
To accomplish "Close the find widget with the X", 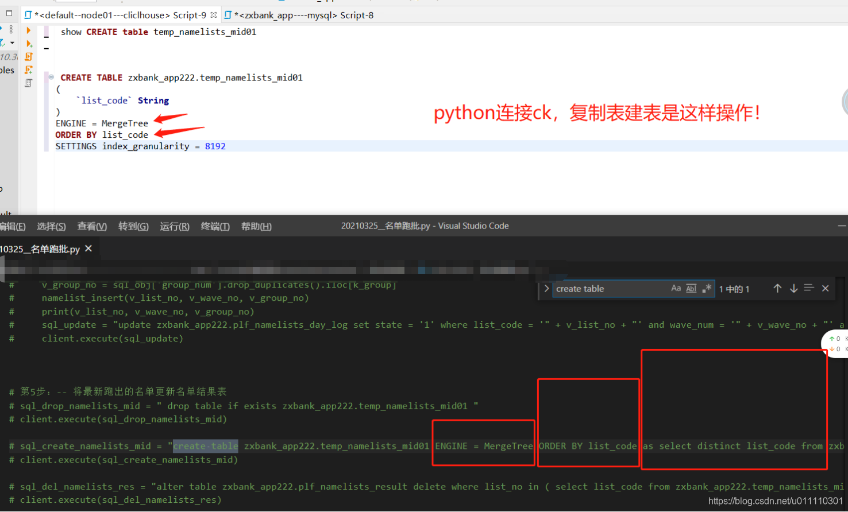I will [x=825, y=288].
